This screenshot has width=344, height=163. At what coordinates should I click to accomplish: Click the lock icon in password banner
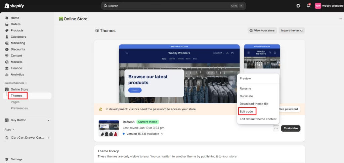click(x=101, y=109)
